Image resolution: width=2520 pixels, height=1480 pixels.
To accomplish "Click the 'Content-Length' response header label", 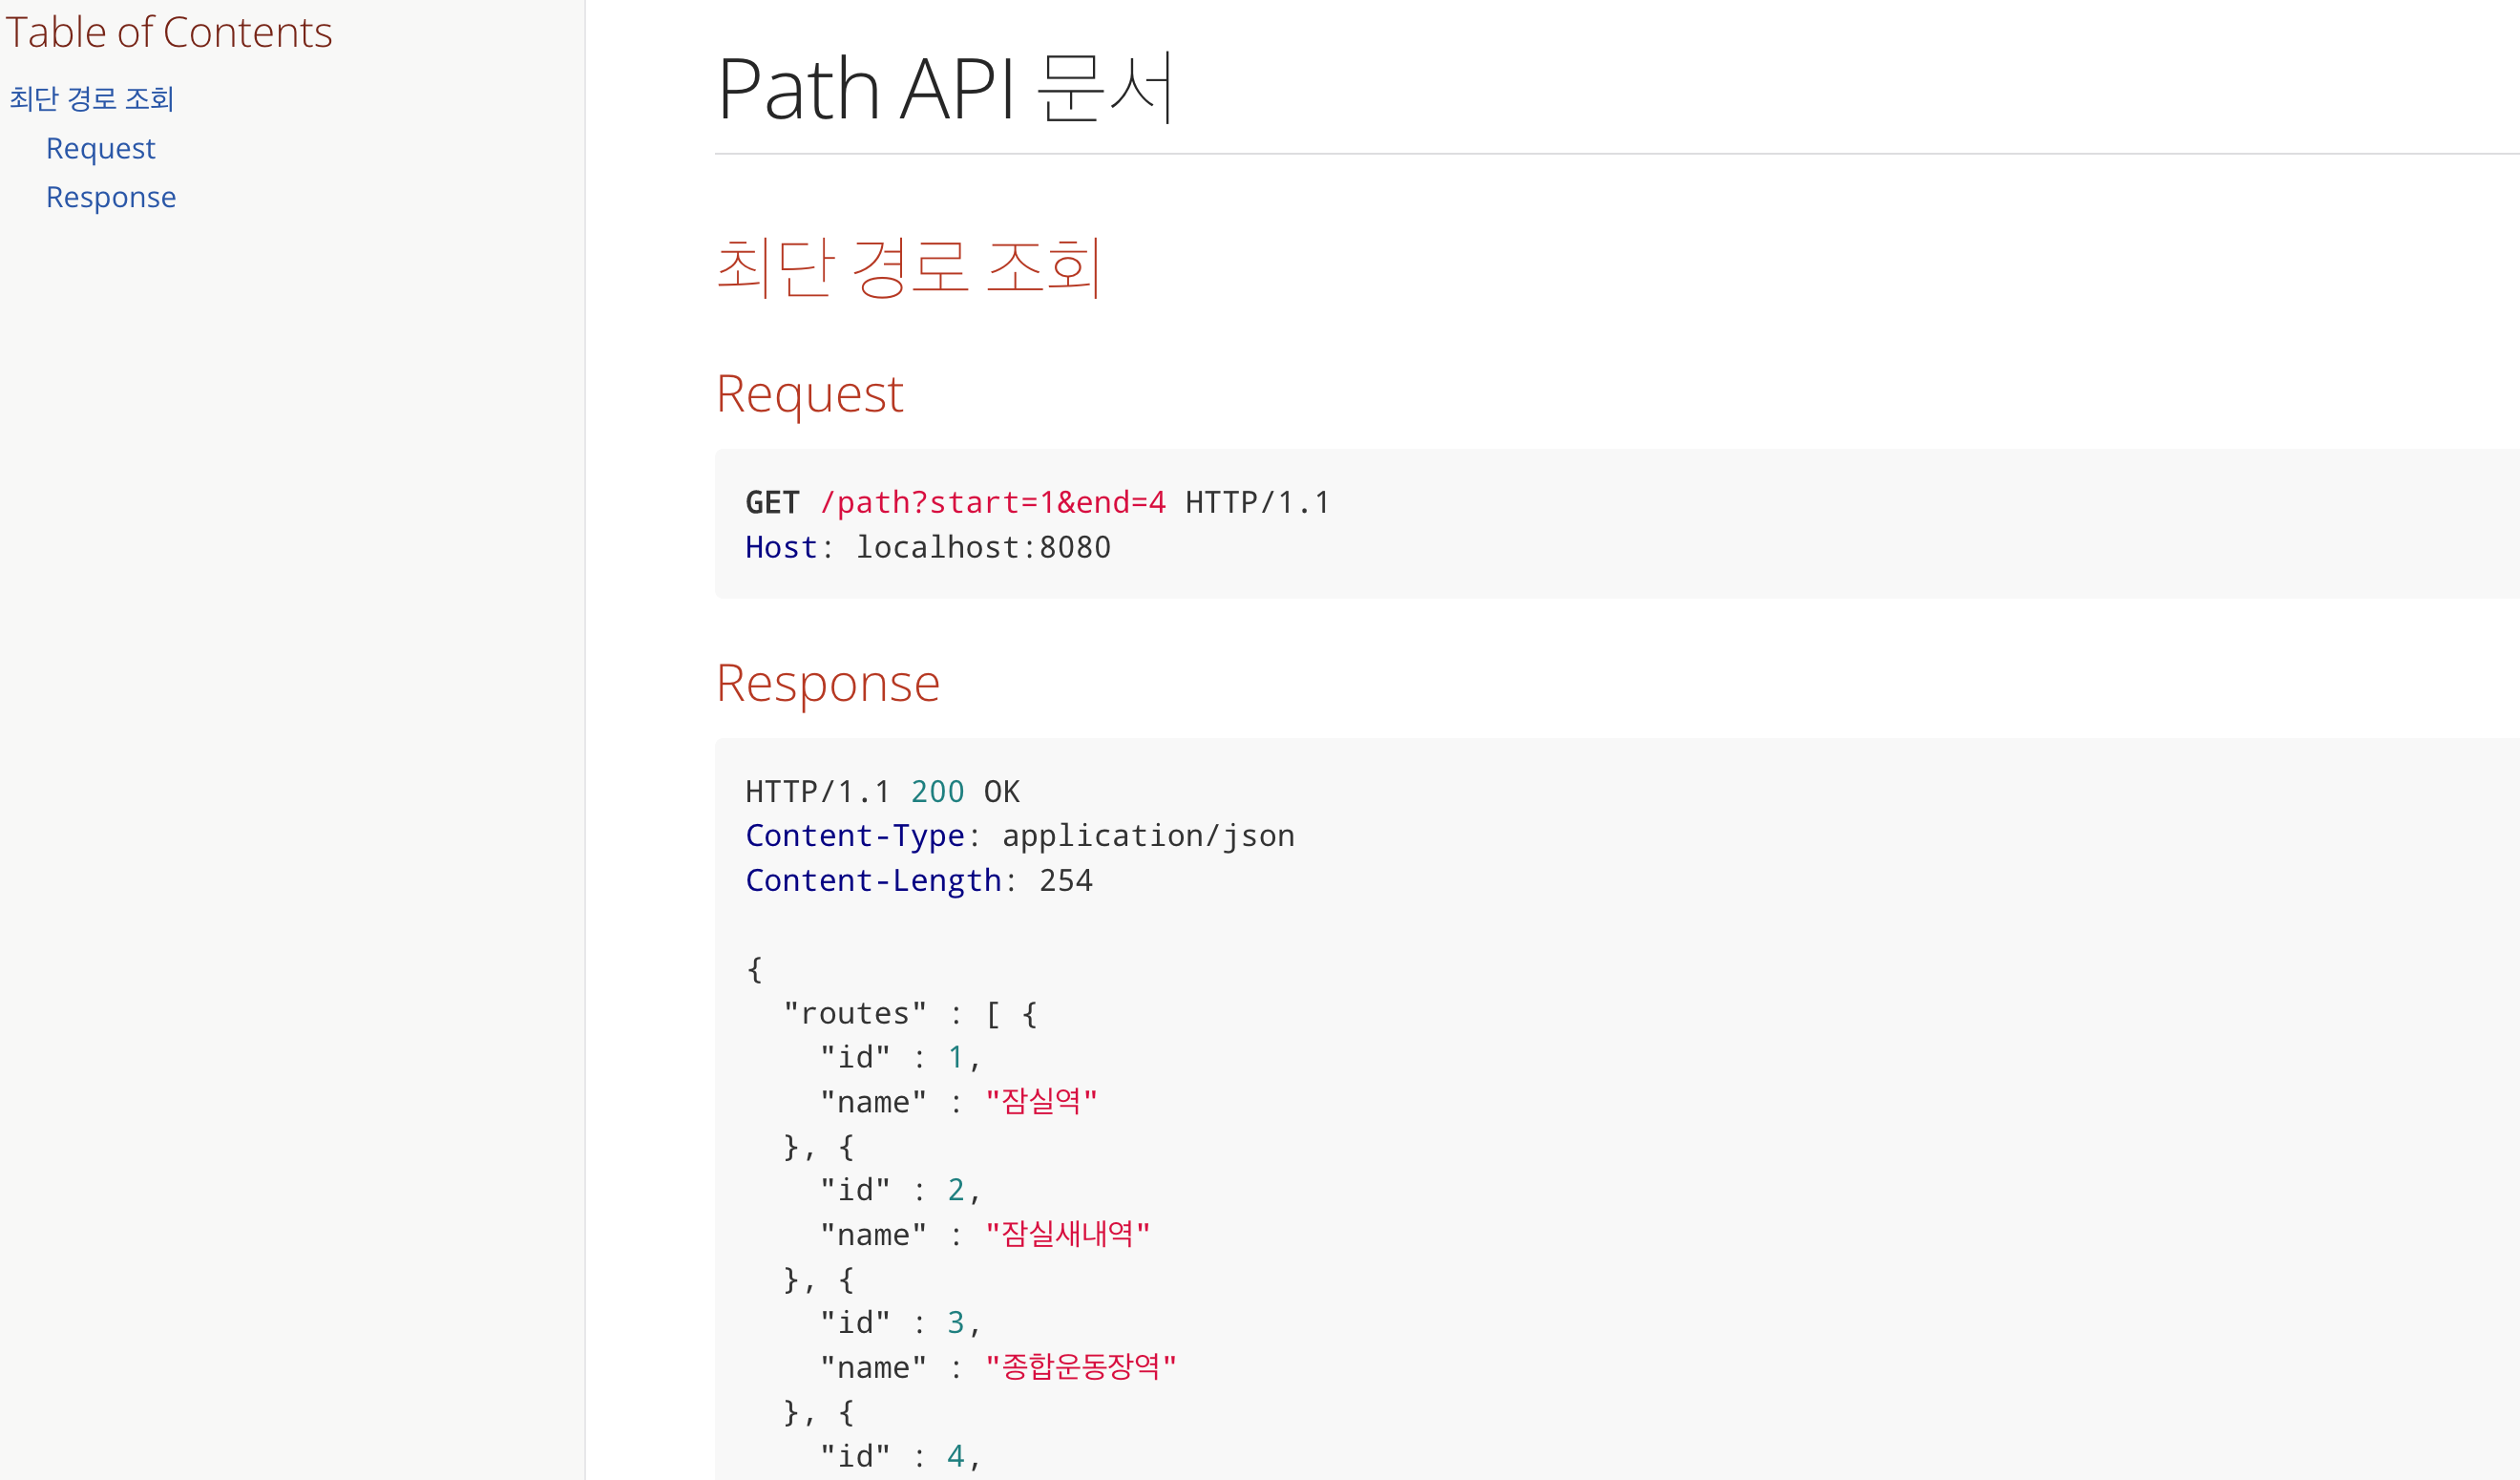I will point(873,879).
